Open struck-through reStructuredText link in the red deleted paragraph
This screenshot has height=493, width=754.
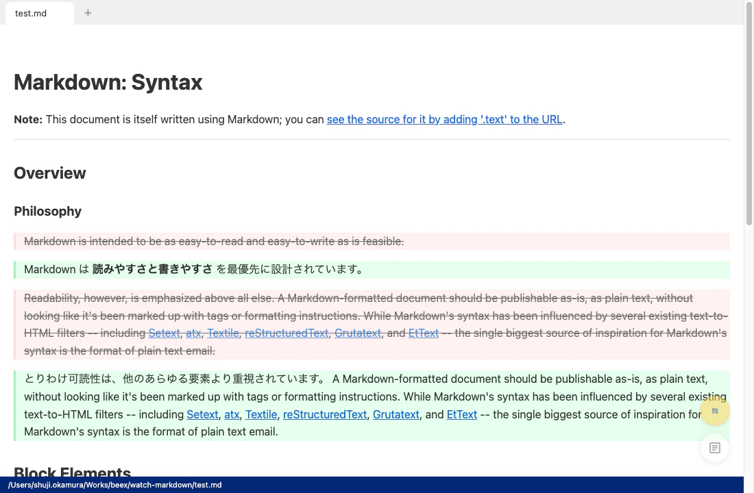(287, 333)
